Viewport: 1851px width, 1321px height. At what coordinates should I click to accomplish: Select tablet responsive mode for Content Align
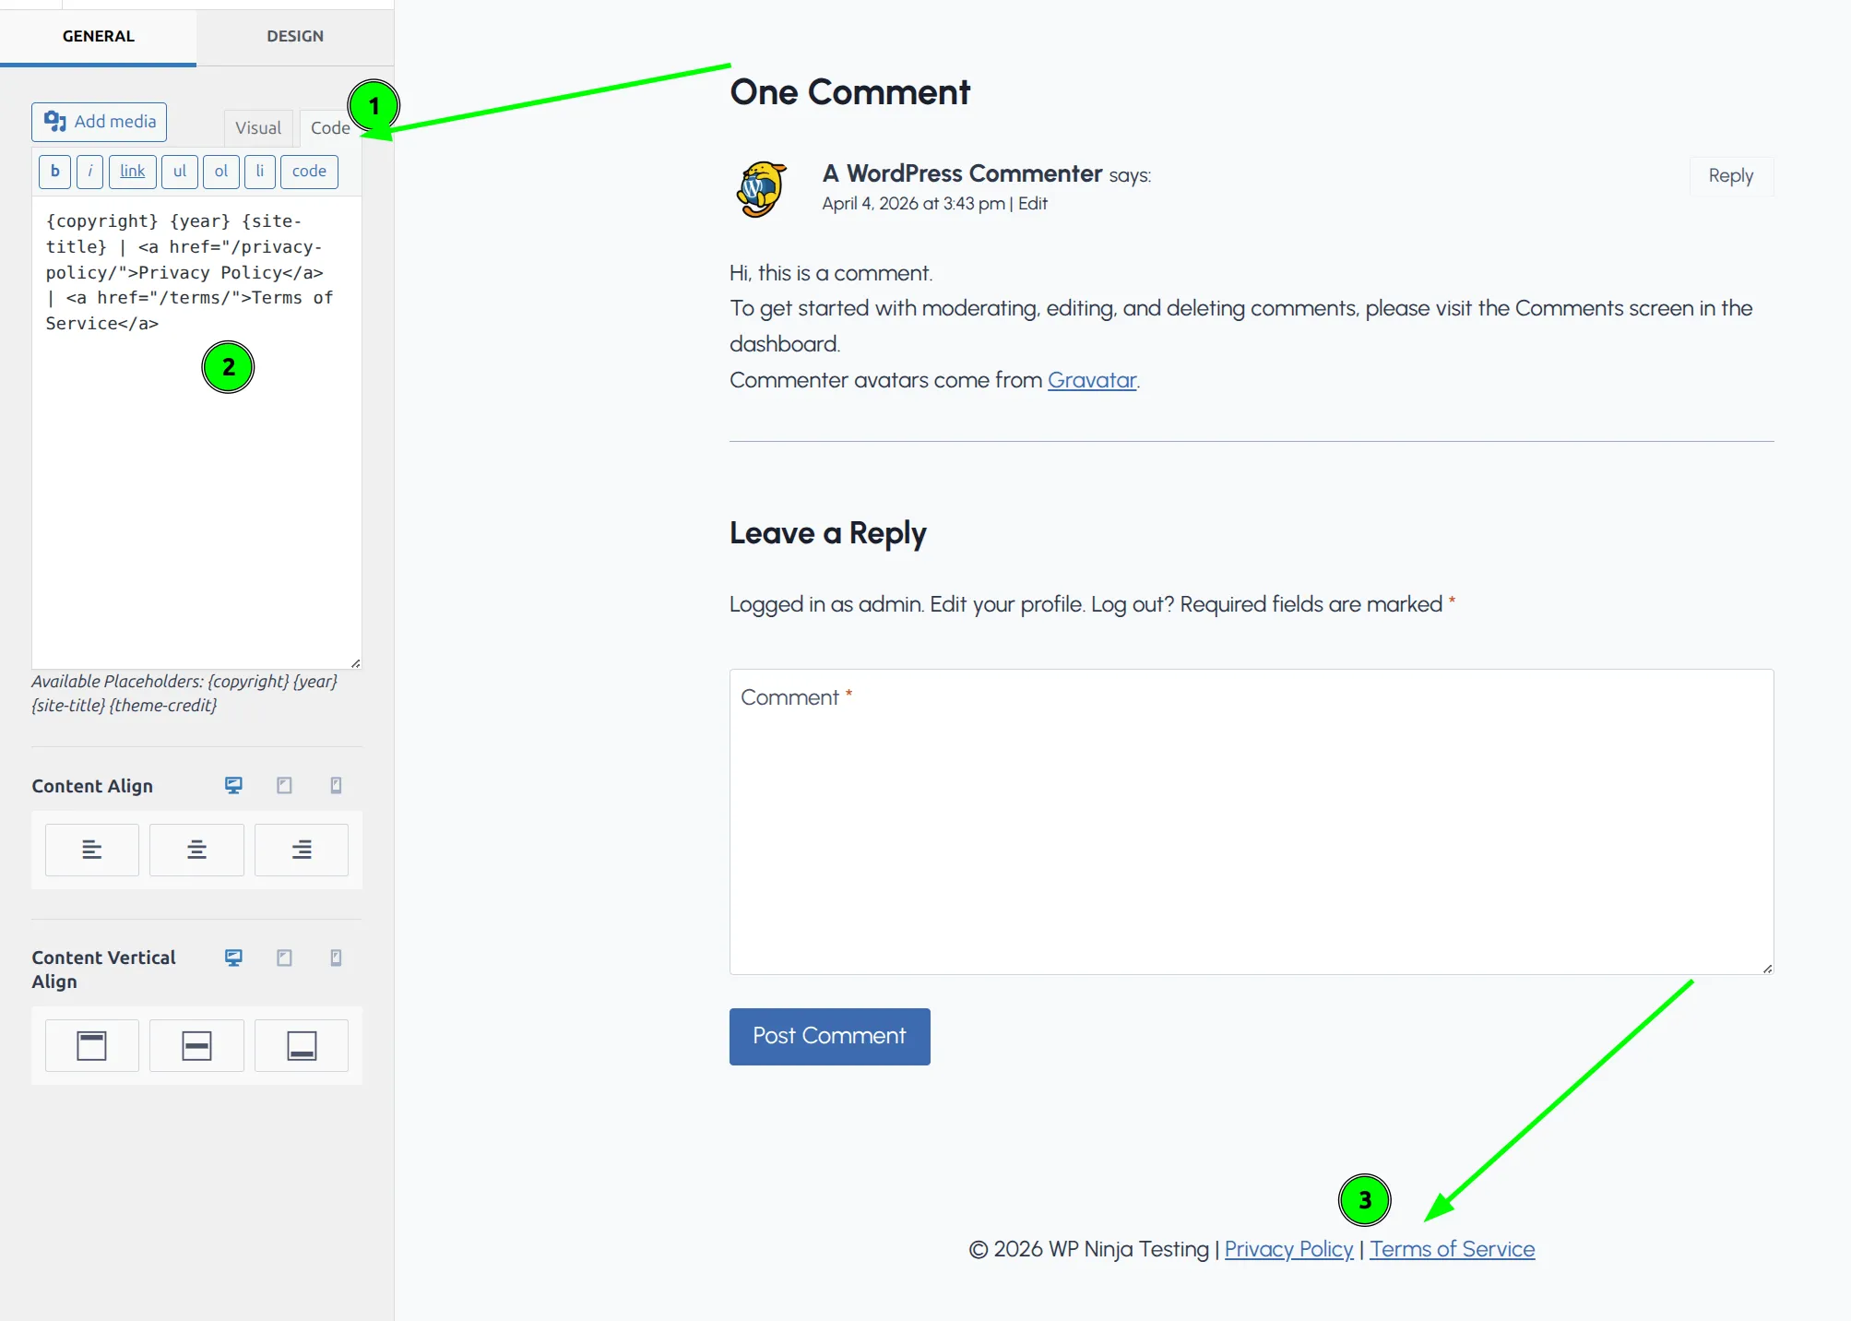point(284,785)
